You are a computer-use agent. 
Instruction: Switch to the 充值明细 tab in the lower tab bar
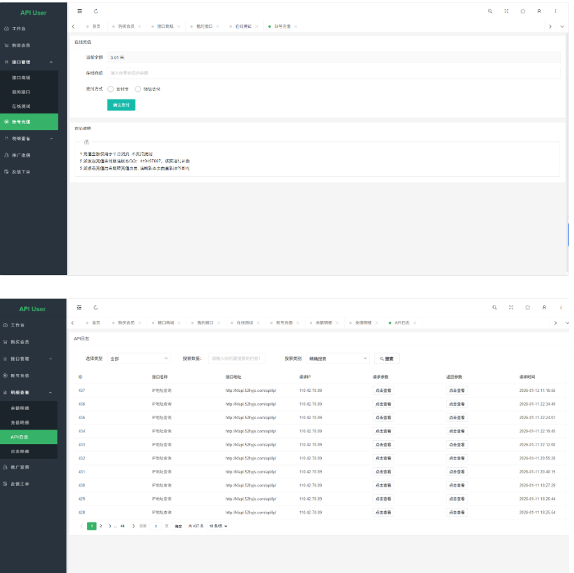pyautogui.click(x=363, y=323)
